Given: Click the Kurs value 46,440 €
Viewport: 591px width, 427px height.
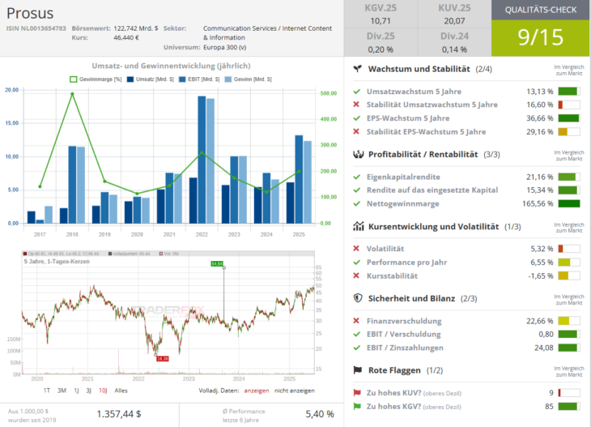Looking at the screenshot, I should tap(126, 38).
